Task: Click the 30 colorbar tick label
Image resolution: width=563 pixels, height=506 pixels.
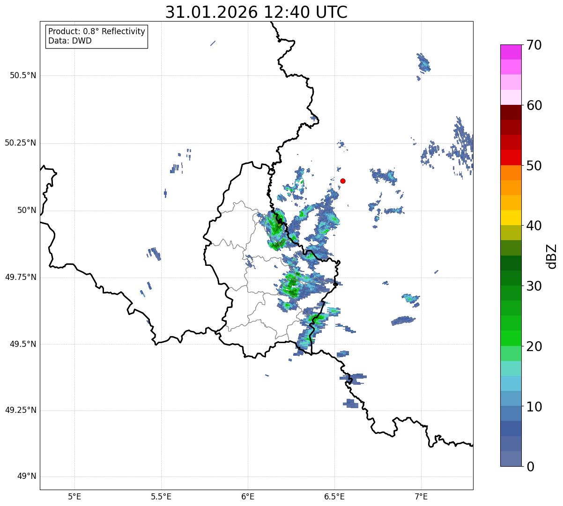Action: [x=534, y=286]
